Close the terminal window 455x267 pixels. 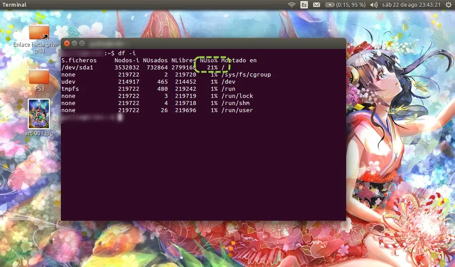click(x=67, y=43)
